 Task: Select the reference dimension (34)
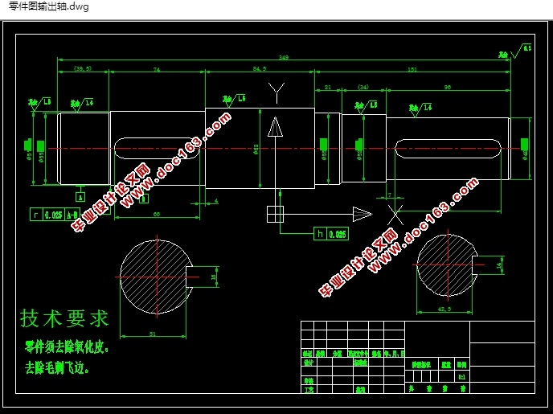(x=363, y=87)
